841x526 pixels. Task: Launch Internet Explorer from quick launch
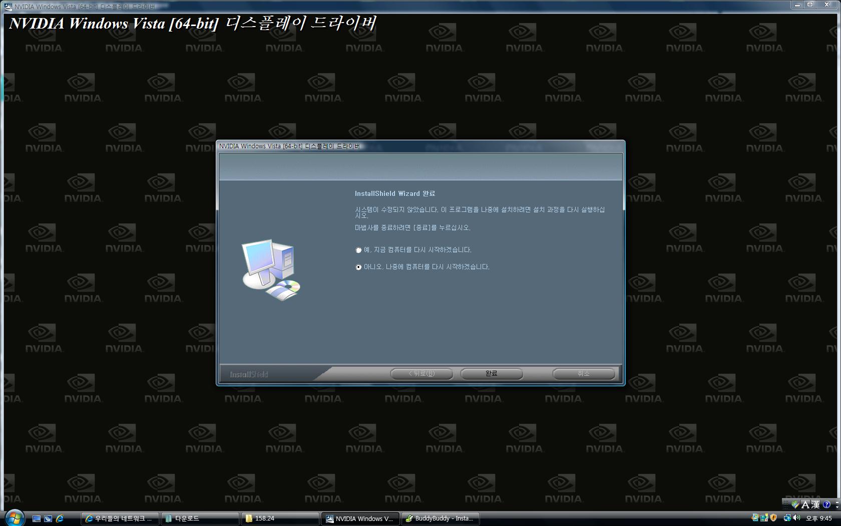(60, 518)
